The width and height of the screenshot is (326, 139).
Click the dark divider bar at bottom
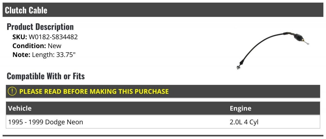[163, 135]
